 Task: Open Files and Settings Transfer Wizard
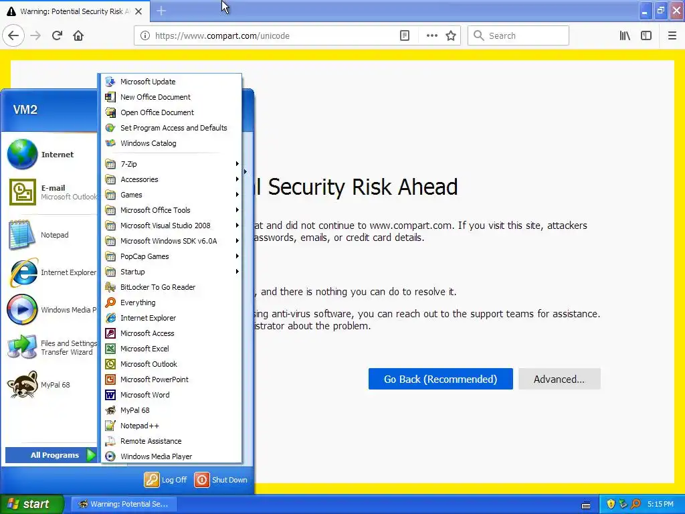click(x=51, y=347)
